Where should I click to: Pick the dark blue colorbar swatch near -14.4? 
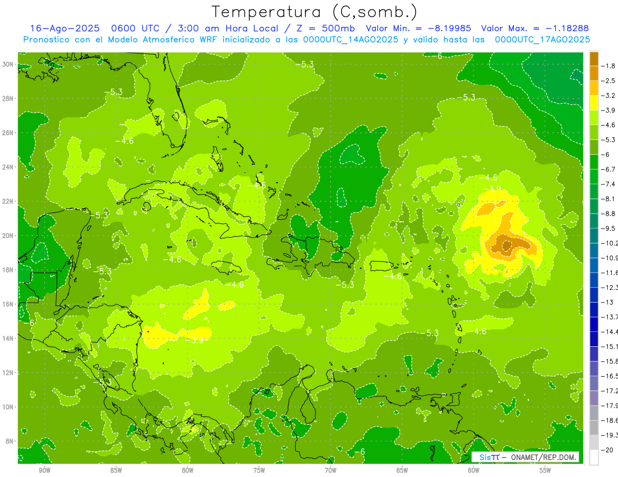tap(594, 324)
